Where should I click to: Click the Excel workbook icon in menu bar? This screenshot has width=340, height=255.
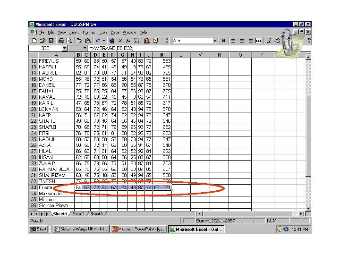coord(33,32)
